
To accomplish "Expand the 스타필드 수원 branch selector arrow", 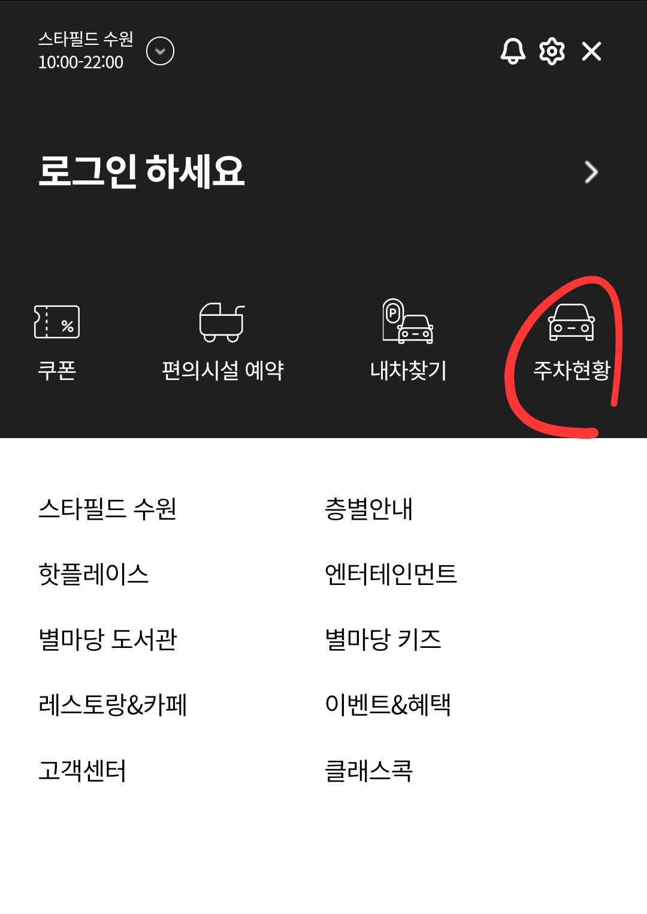I will [160, 51].
